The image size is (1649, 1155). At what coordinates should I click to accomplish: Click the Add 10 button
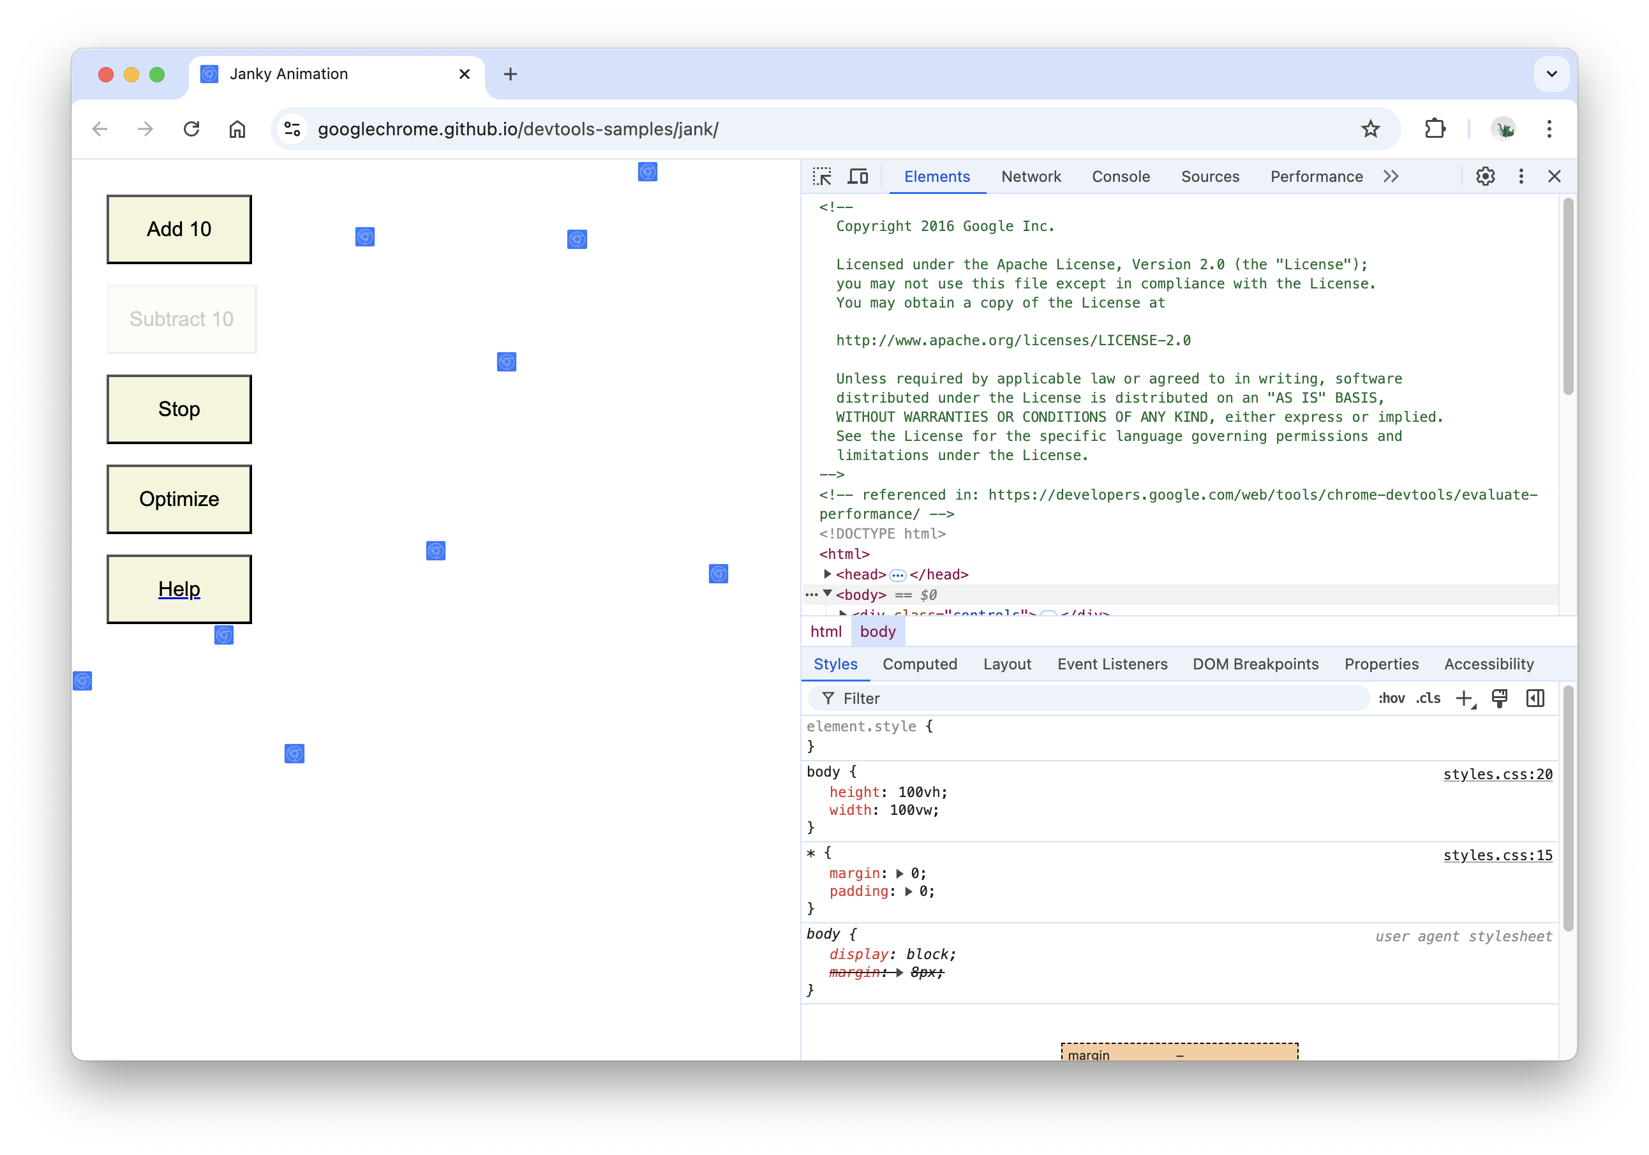(179, 228)
